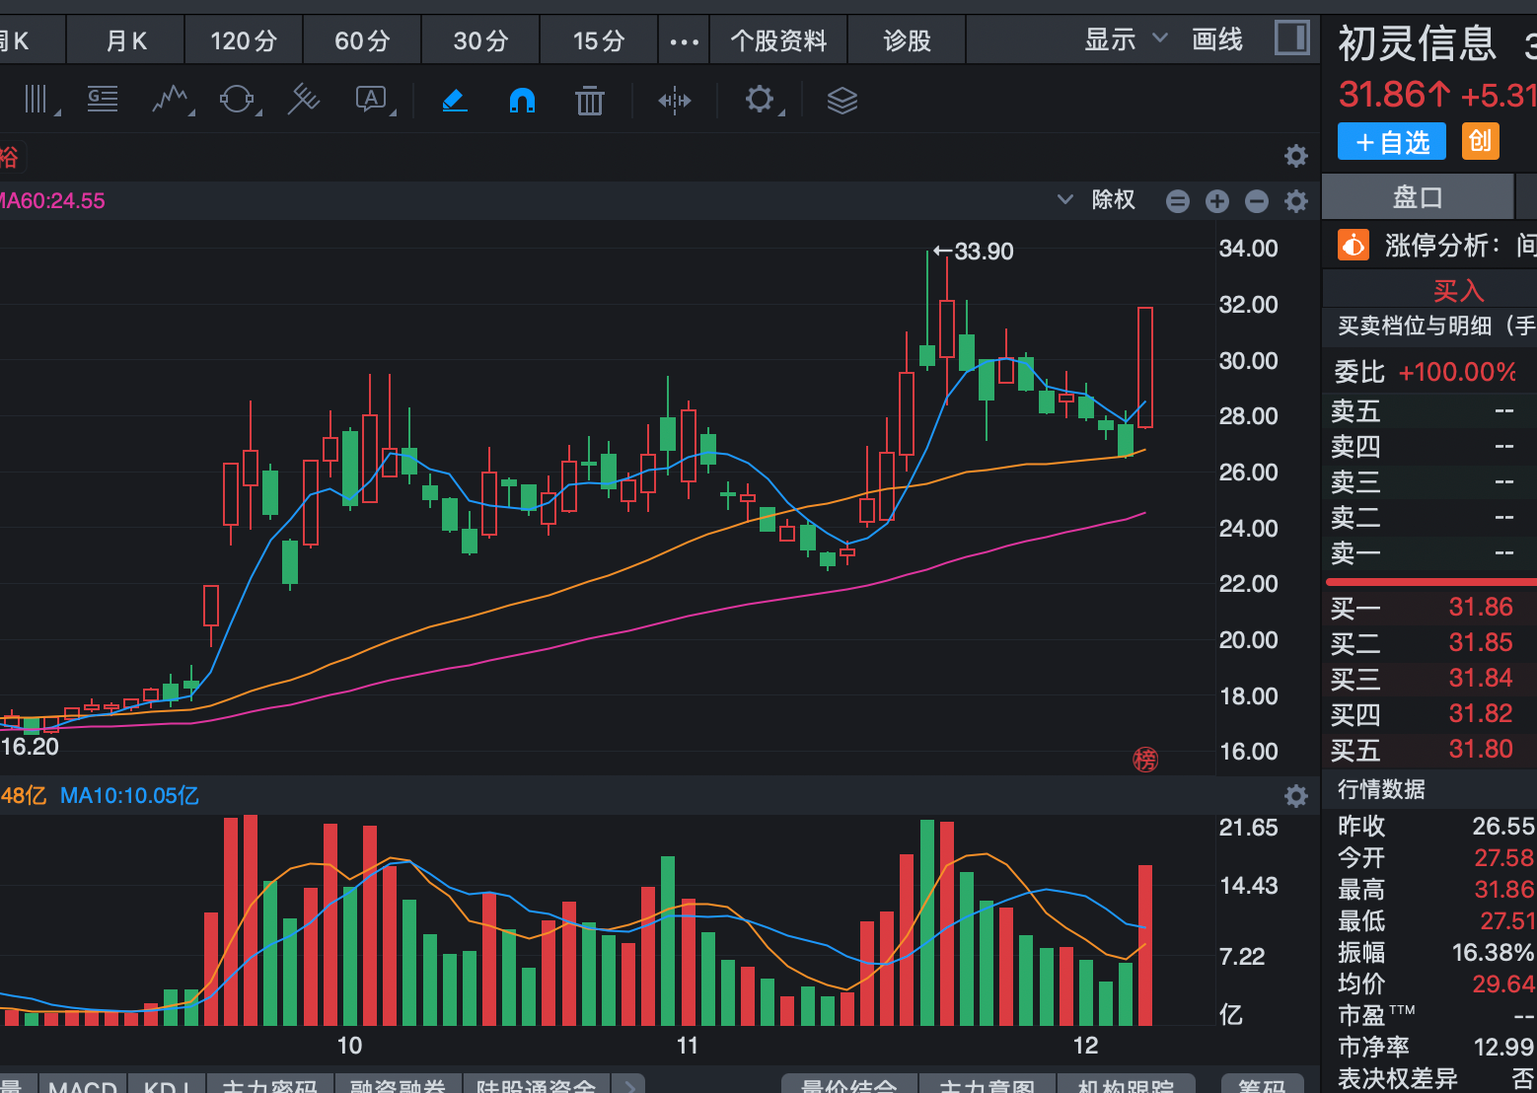Click the 买一 price 31.86
The width and height of the screenshot is (1537, 1093).
point(1480,607)
